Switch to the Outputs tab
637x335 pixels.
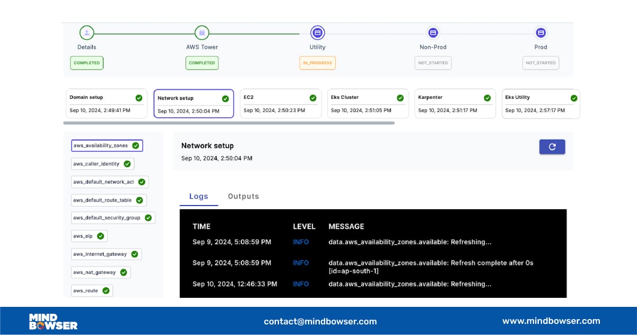(x=243, y=196)
